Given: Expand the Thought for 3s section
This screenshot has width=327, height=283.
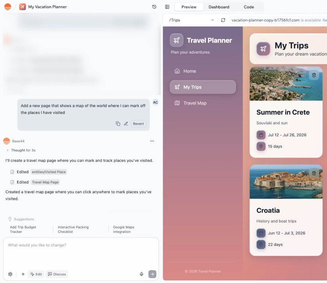Looking at the screenshot, I should click(x=21, y=150).
